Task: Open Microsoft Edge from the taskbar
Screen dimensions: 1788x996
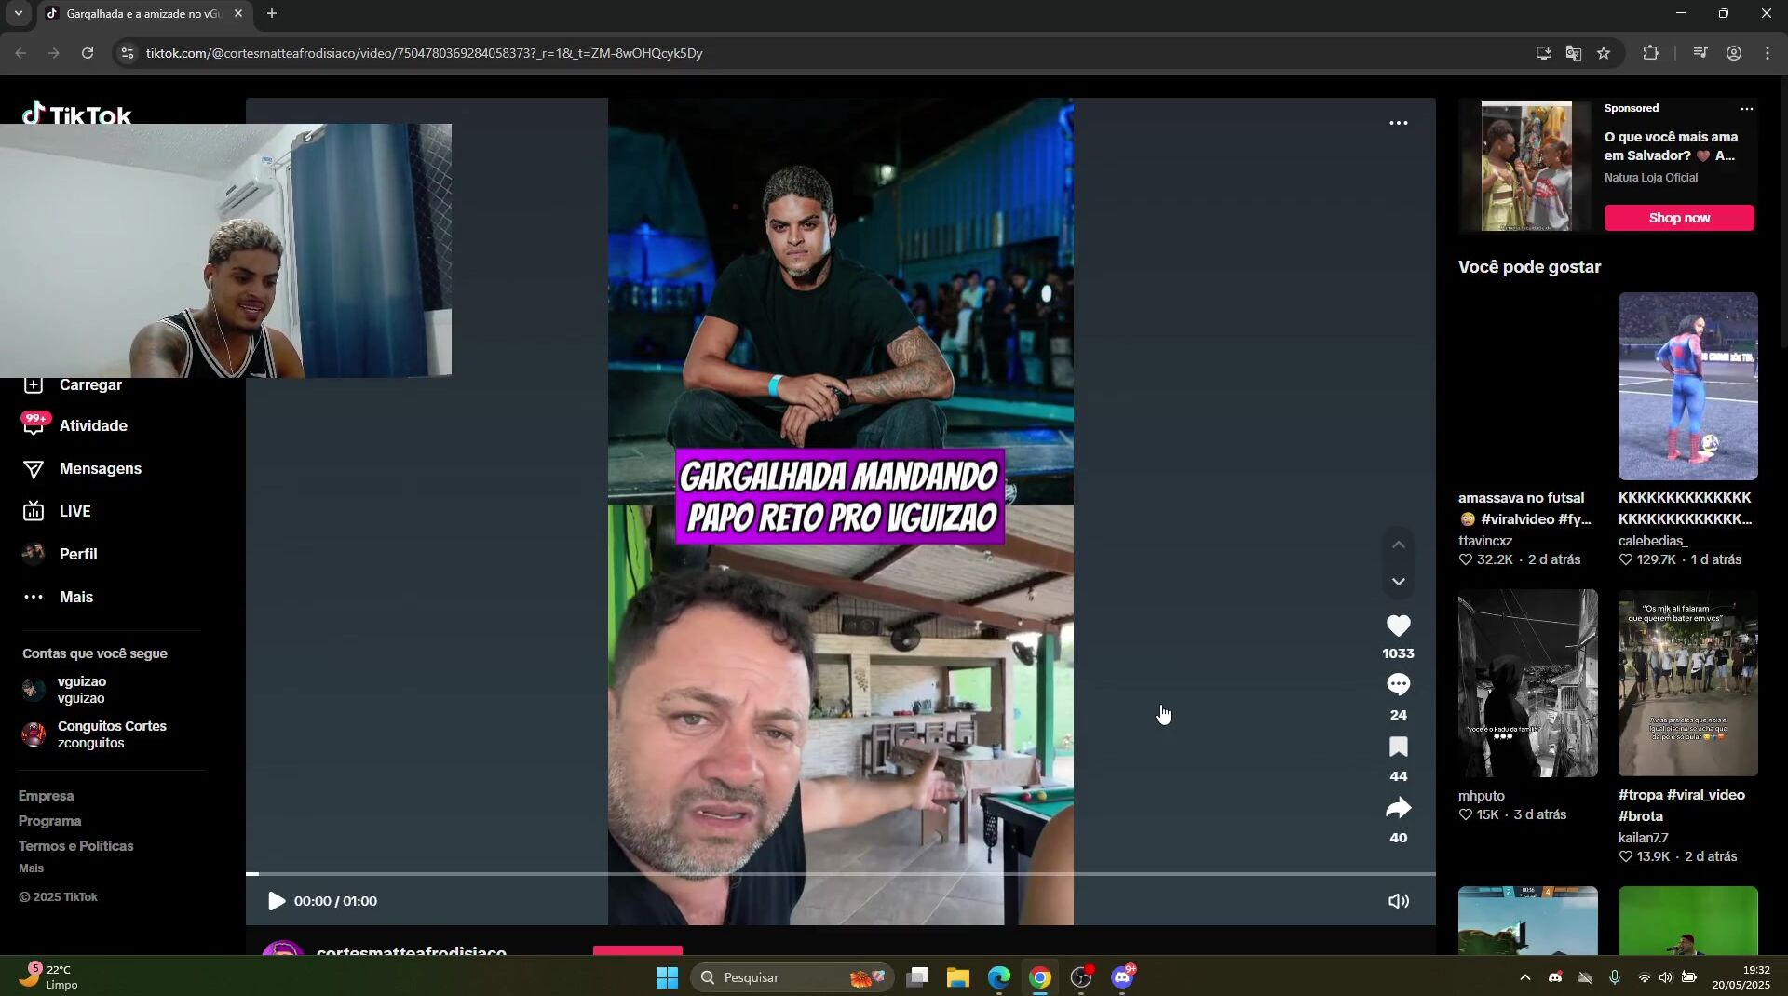Action: click(x=998, y=977)
